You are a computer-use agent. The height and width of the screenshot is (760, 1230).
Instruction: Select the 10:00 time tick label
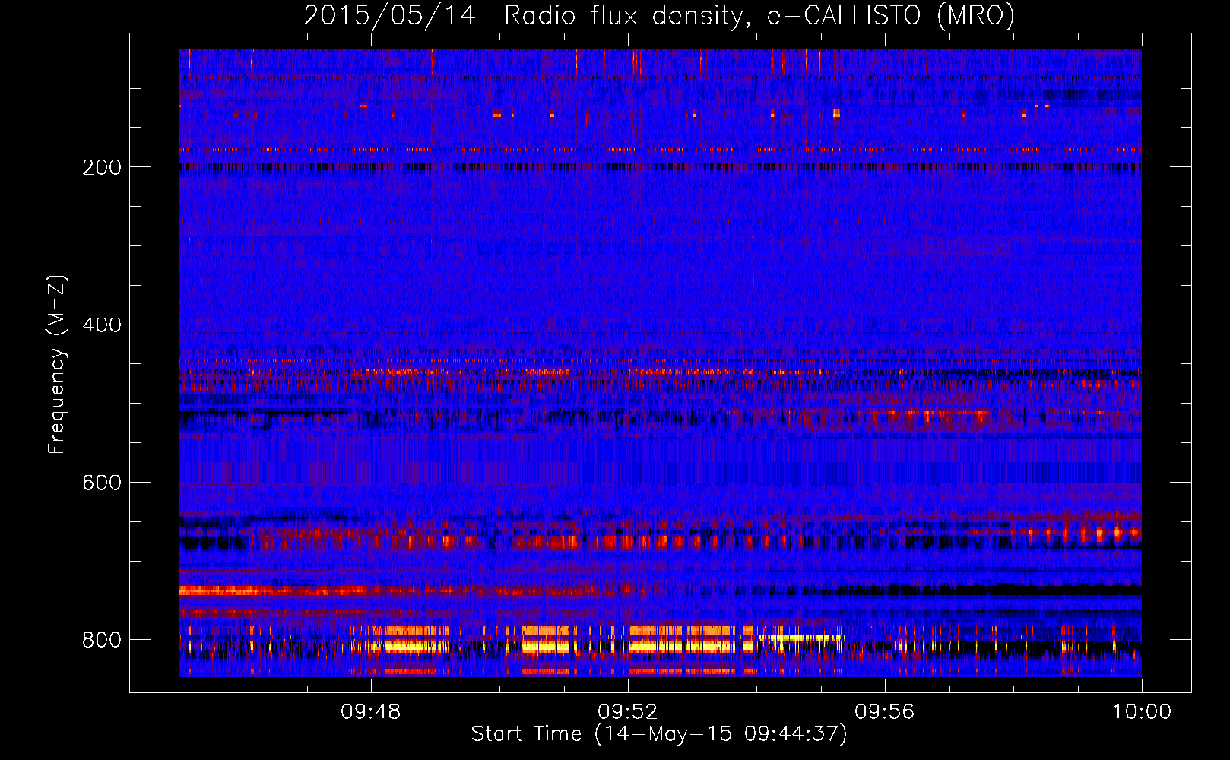coord(1142,712)
